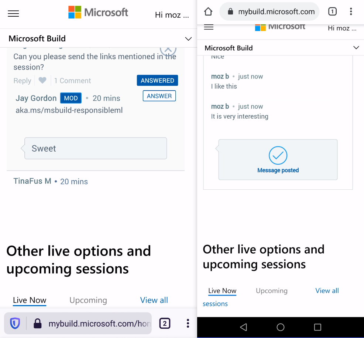
Task: Expand the Microsoft Build session dropdown
Action: pyautogui.click(x=188, y=38)
